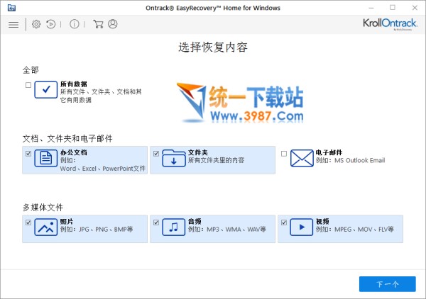Open the hamburger menu icon

[13, 24]
